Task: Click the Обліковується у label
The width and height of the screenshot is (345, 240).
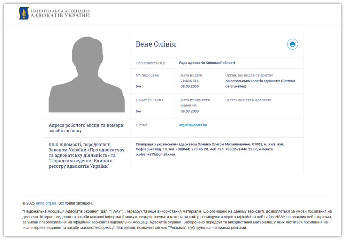Action: [150, 63]
